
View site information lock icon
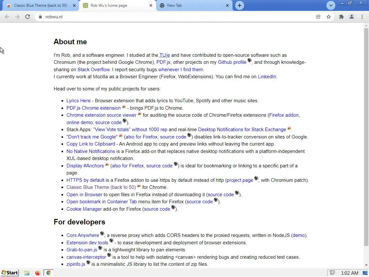(40, 17)
